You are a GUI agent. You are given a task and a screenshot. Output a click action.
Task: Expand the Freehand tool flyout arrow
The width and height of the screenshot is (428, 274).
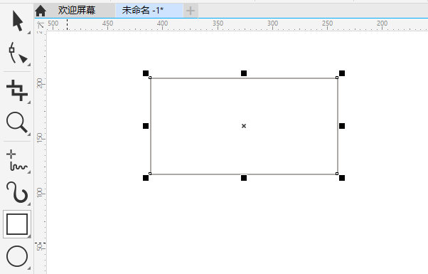28,172
